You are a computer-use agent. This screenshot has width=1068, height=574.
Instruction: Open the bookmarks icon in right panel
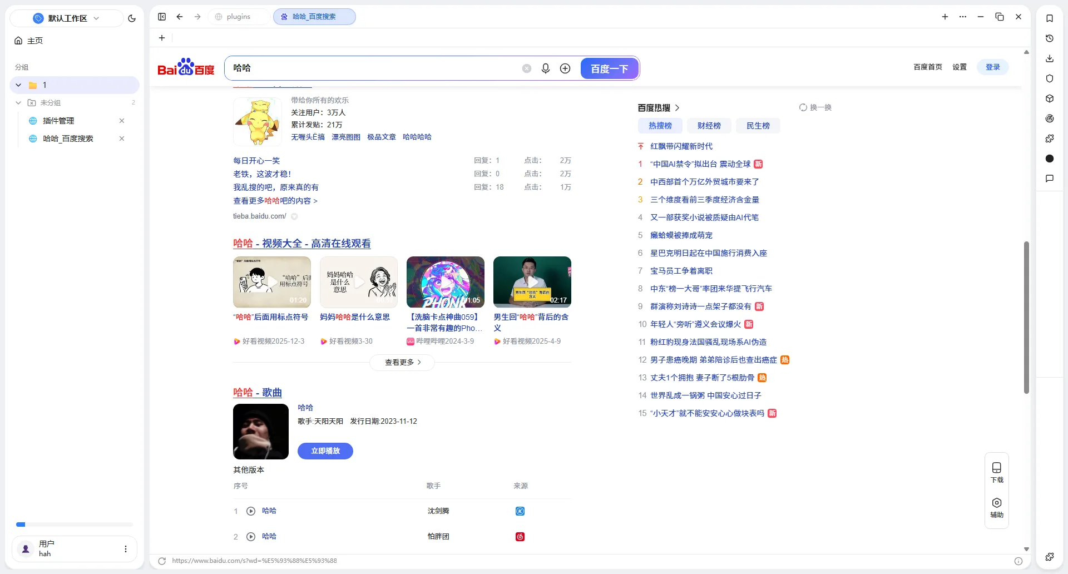pos(1050,18)
